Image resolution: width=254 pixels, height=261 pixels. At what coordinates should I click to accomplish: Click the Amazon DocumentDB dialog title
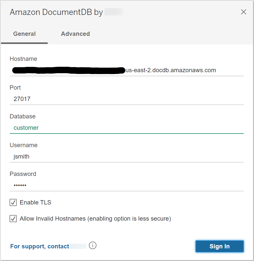(56, 12)
